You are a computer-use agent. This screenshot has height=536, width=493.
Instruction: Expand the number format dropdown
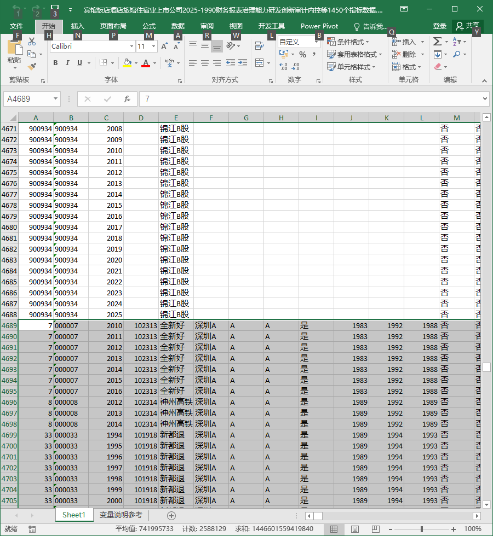point(317,42)
